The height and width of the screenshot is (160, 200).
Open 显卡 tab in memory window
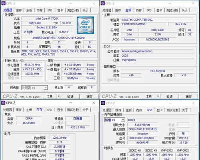(60, 110)
